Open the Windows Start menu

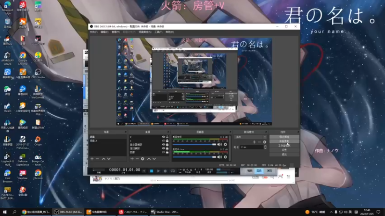pyautogui.click(x=5, y=212)
